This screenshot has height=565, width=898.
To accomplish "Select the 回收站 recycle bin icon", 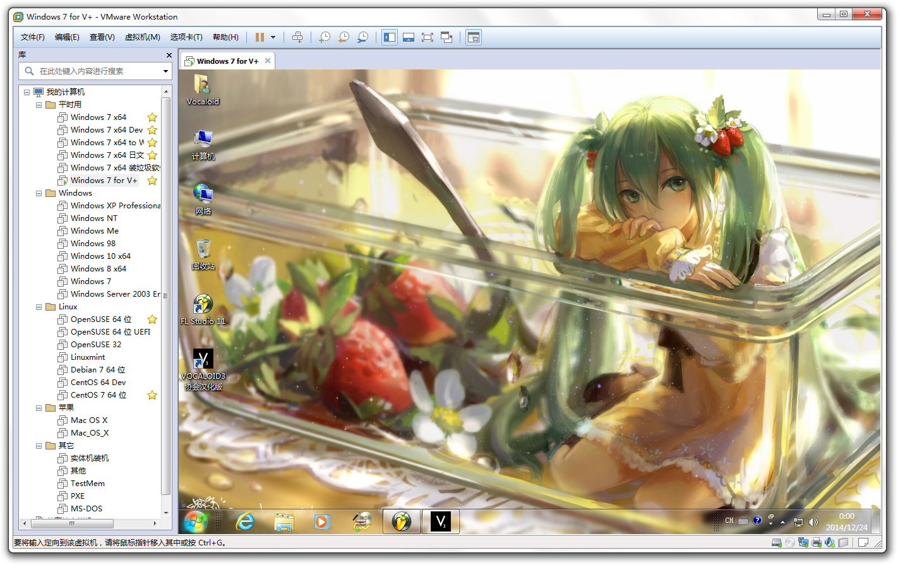I will (203, 254).
